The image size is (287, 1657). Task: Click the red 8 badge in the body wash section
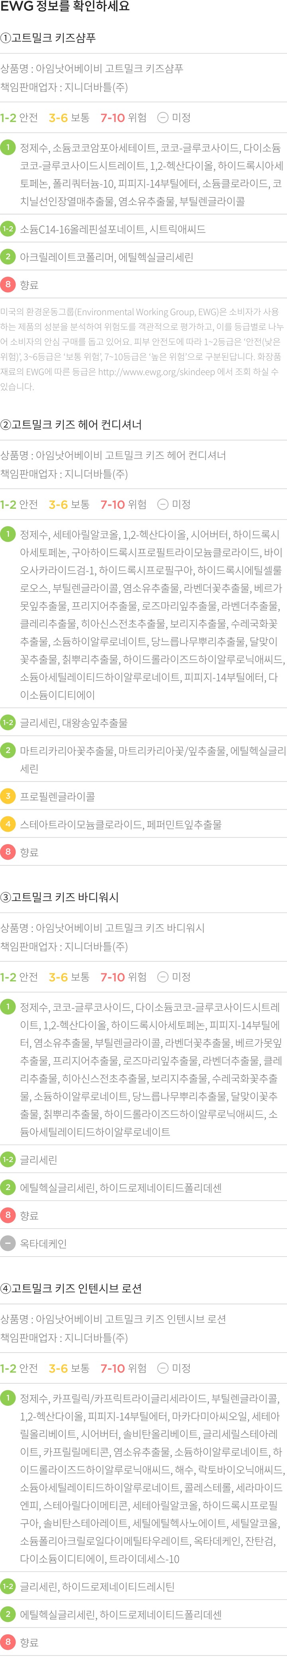(8, 1215)
